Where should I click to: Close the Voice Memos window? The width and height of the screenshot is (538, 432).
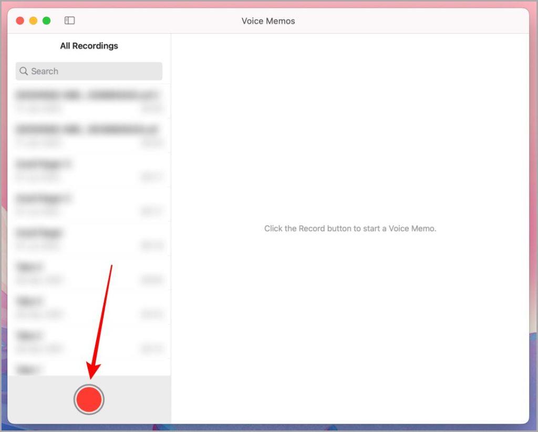point(20,21)
